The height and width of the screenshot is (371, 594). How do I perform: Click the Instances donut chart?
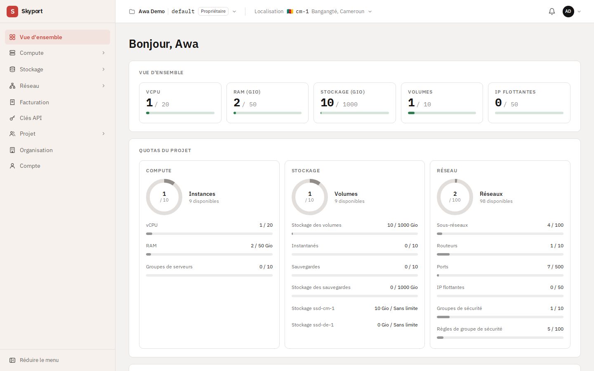coord(164,197)
